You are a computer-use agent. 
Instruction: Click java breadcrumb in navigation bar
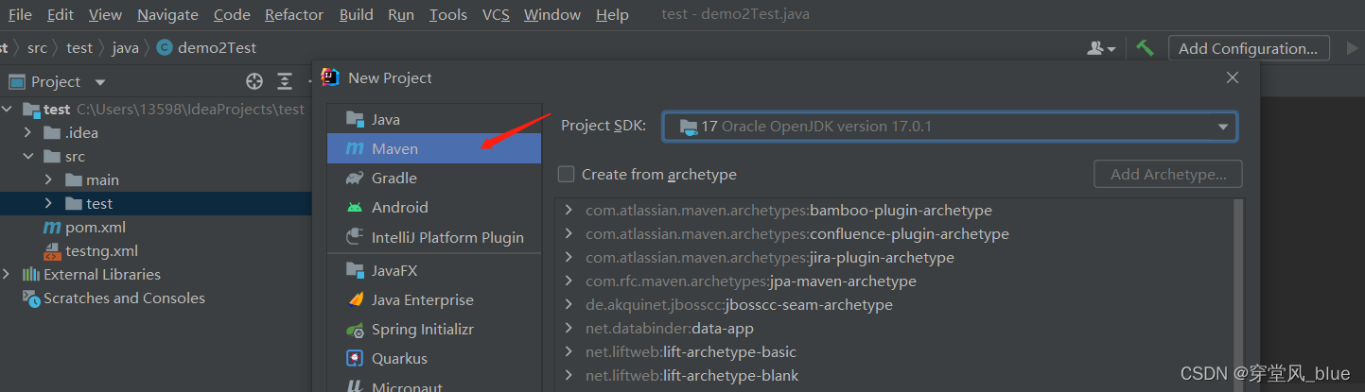(125, 47)
